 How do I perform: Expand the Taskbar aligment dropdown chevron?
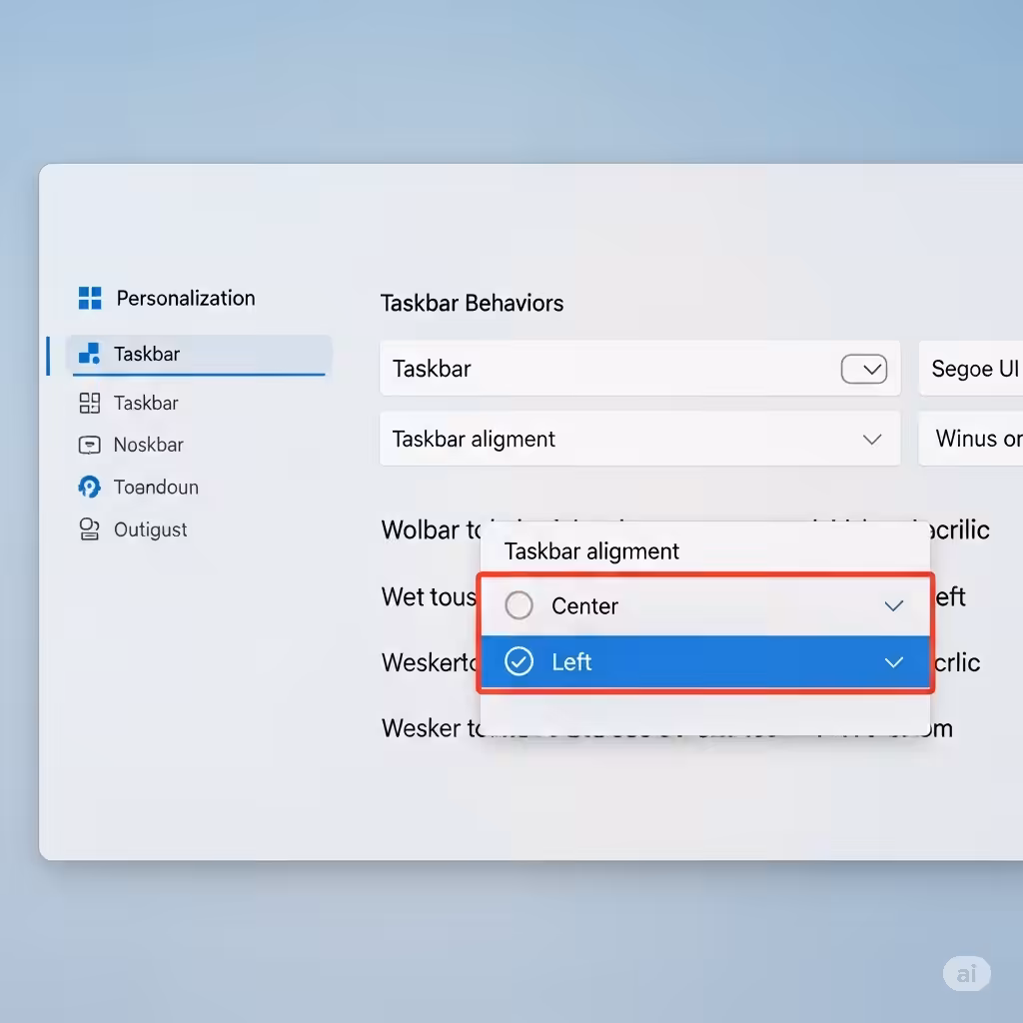coord(872,440)
